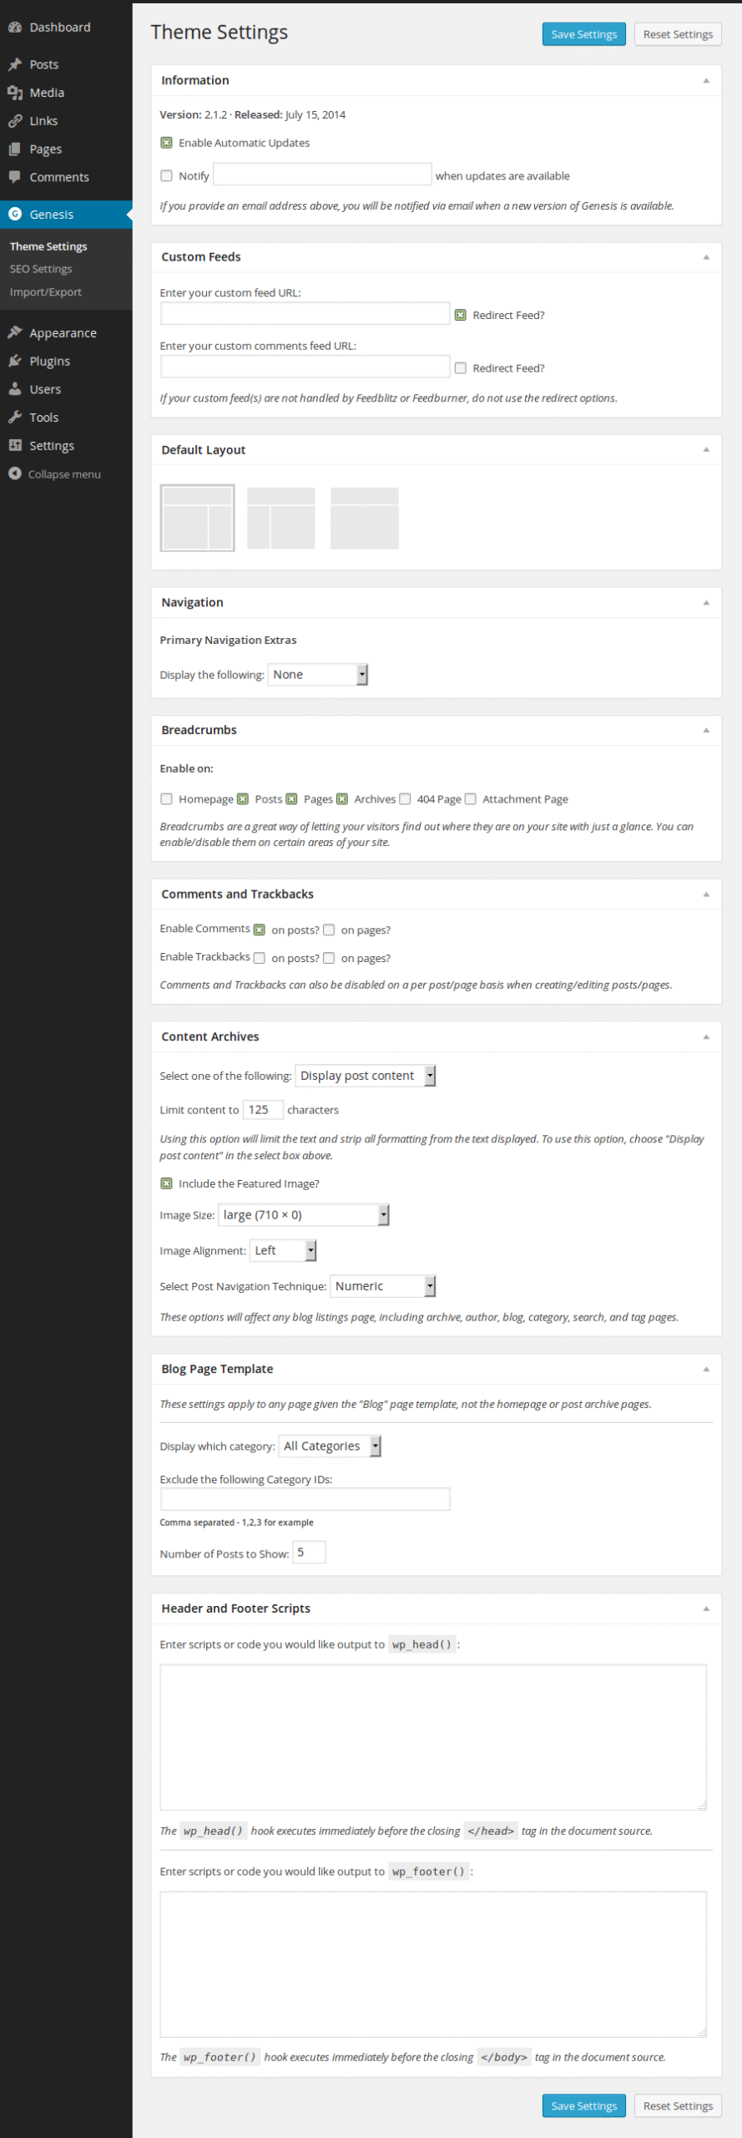Click the custom feed URL field
742x2138 pixels.
(x=305, y=314)
